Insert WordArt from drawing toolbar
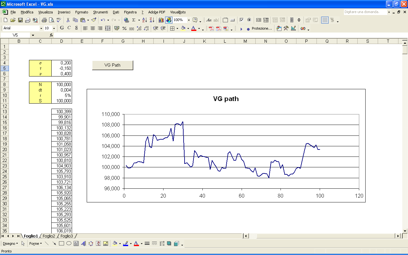Screen dimensions: 408x255 [x=83, y=244]
